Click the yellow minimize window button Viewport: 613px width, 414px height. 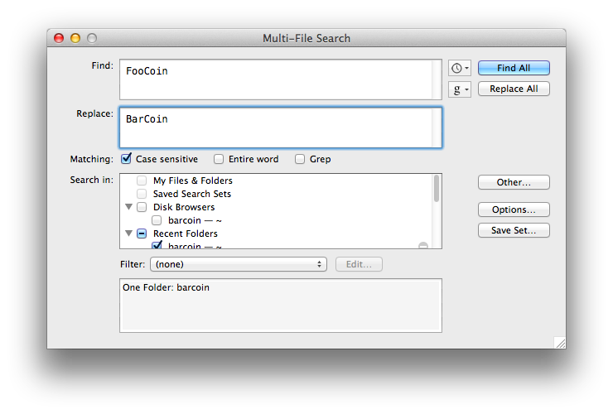coord(75,38)
